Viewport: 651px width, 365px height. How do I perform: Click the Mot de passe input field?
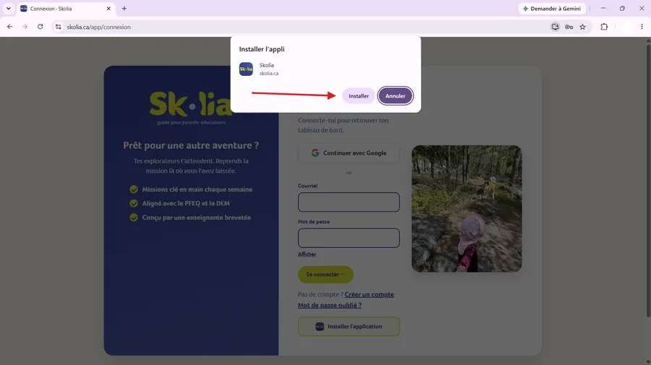pos(349,238)
